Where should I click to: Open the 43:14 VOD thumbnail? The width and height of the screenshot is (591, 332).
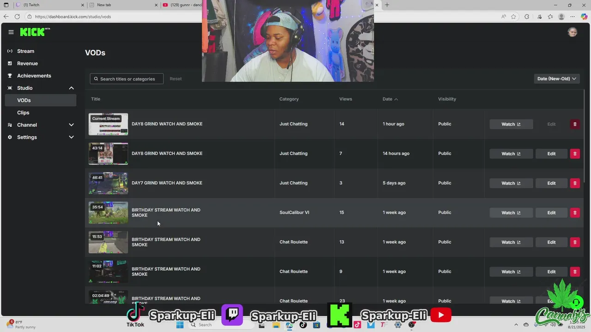click(108, 154)
